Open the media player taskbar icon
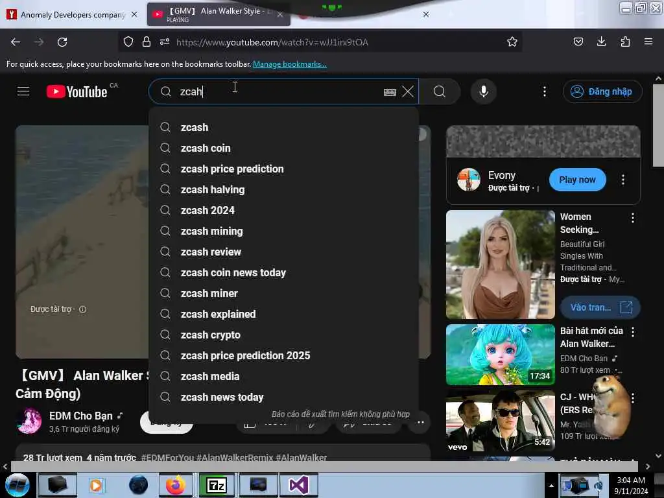Viewport: 664px width, 498px height. 96,485
